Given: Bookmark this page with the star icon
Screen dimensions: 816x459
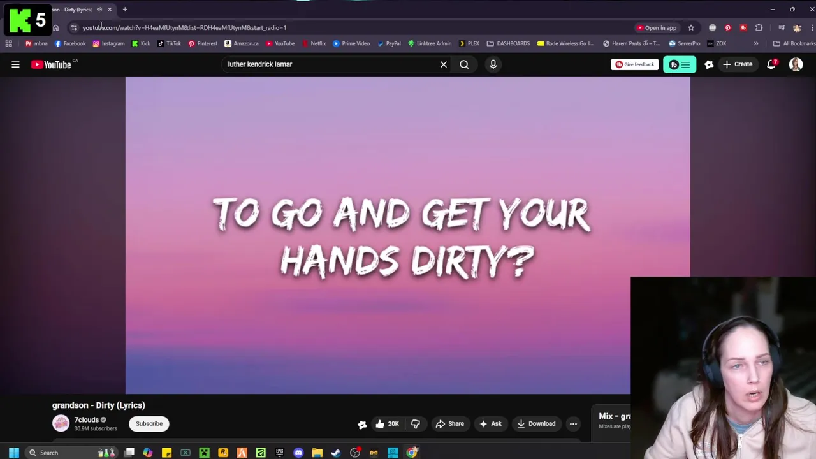Looking at the screenshot, I should (690, 28).
